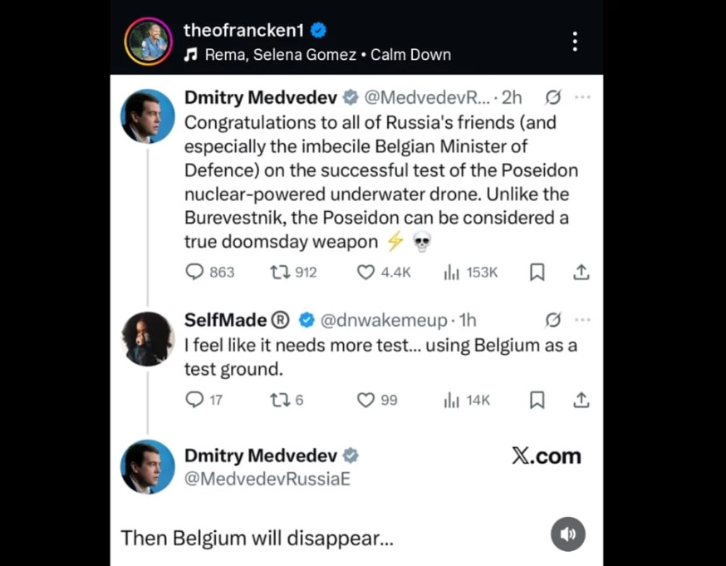Like Medvedev's tweet with 4.4K likes
Image resolution: width=726 pixels, height=566 pixels.
tap(365, 272)
